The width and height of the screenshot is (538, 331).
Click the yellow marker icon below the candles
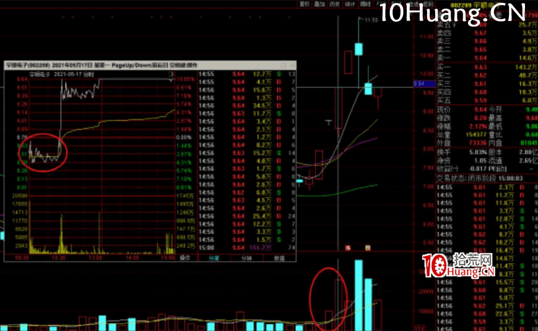click(x=367, y=248)
